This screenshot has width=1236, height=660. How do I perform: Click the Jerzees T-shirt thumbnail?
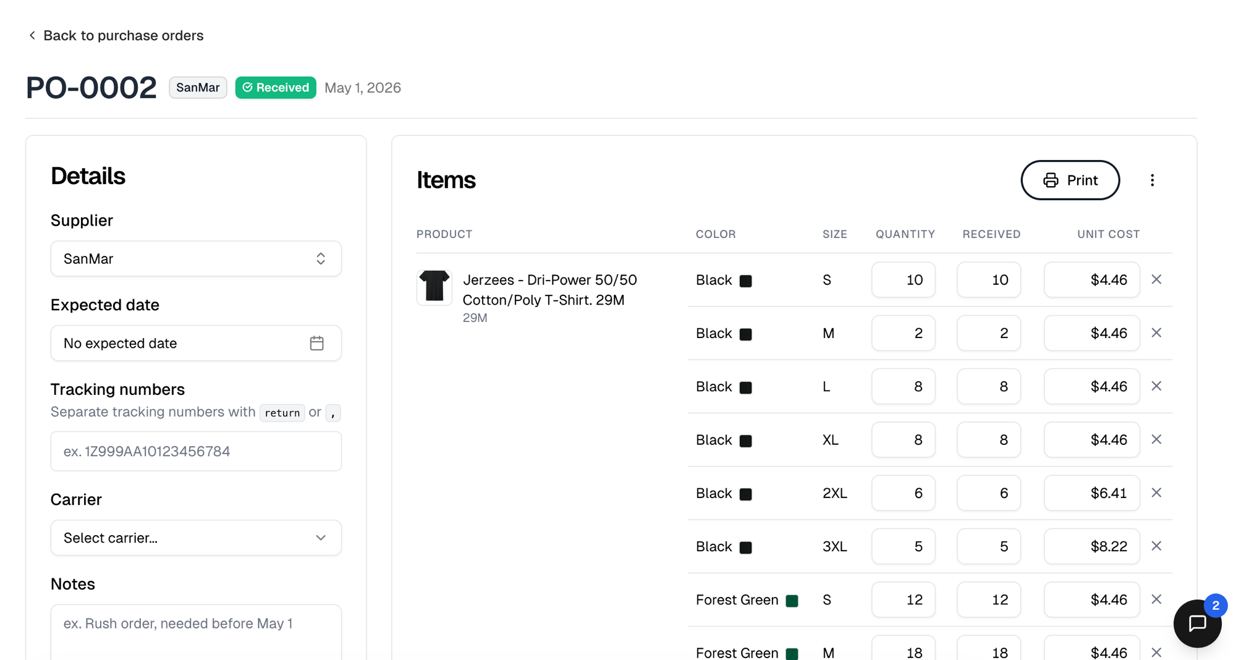point(434,287)
